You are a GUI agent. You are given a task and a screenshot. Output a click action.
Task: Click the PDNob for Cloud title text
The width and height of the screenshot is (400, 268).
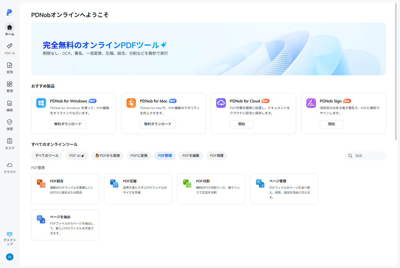click(245, 101)
